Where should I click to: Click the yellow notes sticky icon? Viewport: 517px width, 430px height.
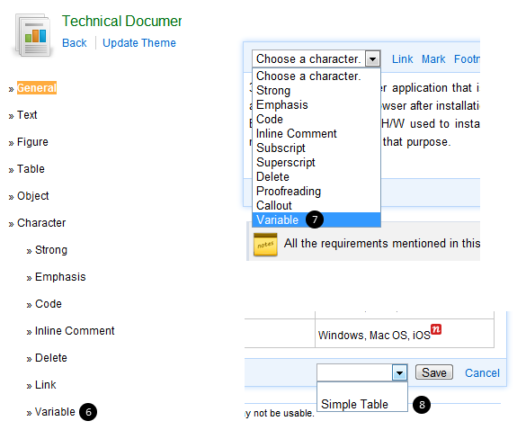click(x=265, y=245)
